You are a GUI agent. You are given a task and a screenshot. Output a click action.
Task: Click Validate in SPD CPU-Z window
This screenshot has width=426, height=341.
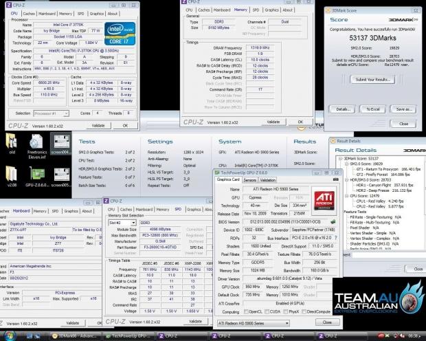(195, 322)
